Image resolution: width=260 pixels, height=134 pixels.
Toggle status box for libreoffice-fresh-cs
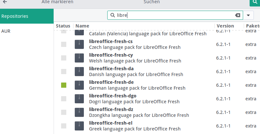(64, 44)
